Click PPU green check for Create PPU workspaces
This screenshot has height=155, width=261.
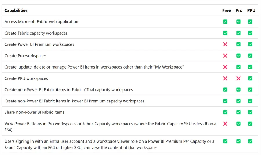250,78
